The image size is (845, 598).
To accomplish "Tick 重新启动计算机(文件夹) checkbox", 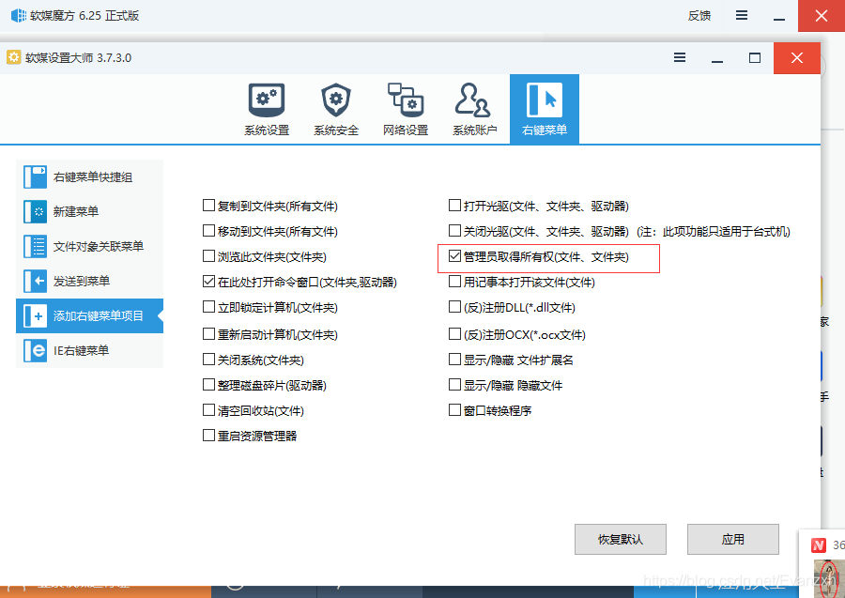I will click(x=208, y=333).
